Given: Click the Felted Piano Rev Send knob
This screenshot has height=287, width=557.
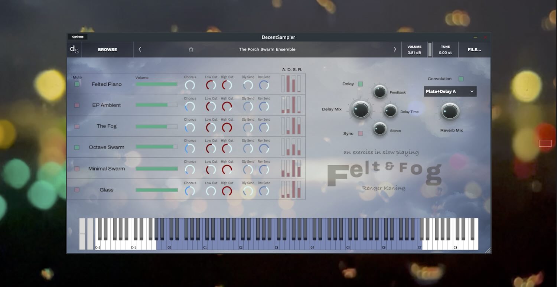Looking at the screenshot, I should tap(264, 85).
